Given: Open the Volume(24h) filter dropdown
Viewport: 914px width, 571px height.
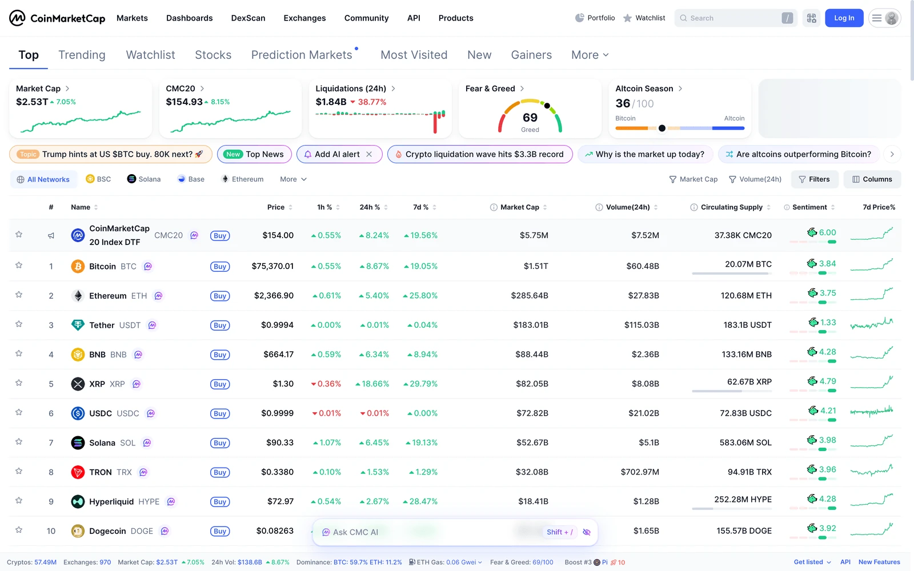Looking at the screenshot, I should click(755, 179).
